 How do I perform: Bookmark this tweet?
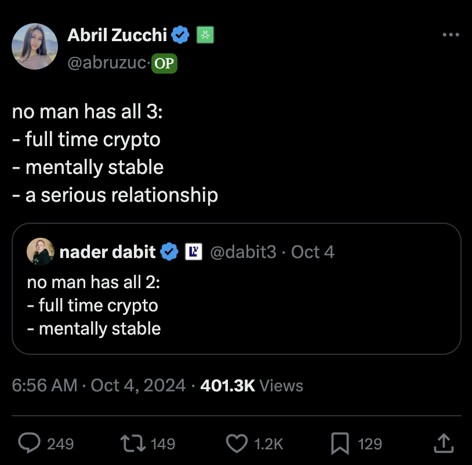[339, 444]
